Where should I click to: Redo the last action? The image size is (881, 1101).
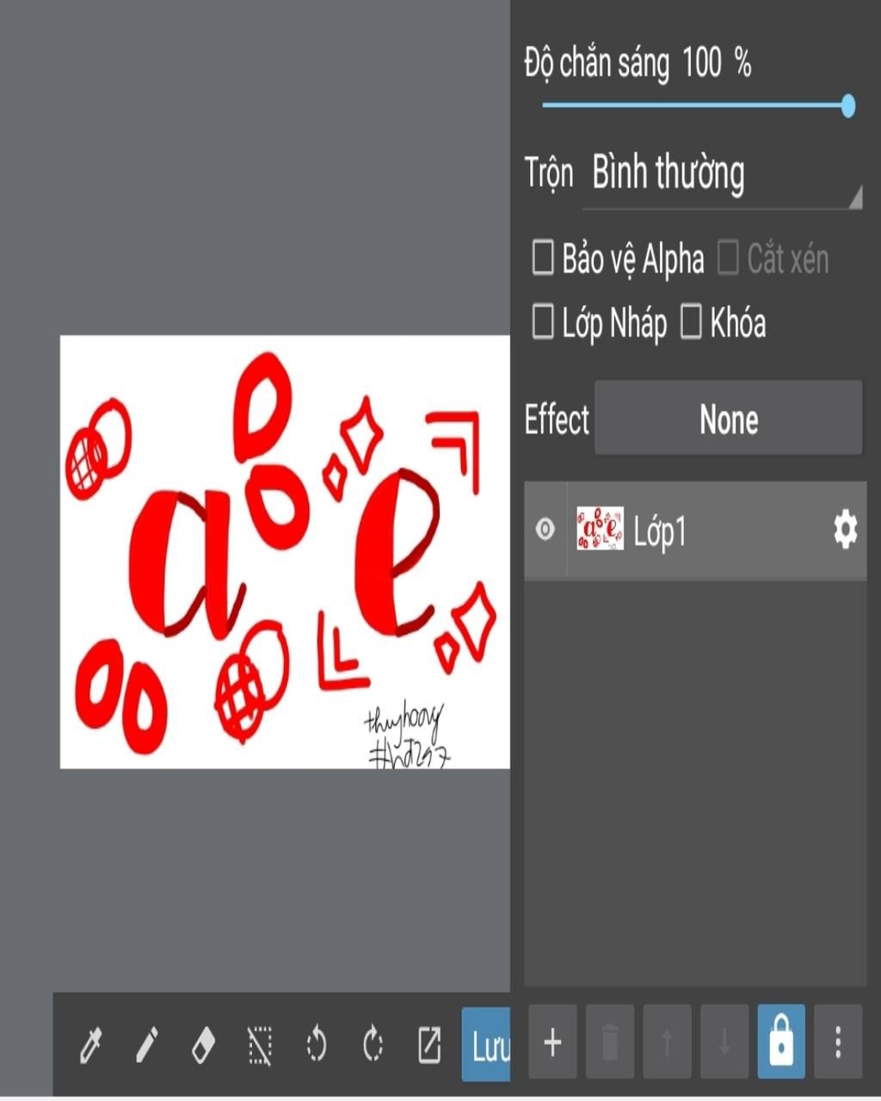pos(373,1045)
